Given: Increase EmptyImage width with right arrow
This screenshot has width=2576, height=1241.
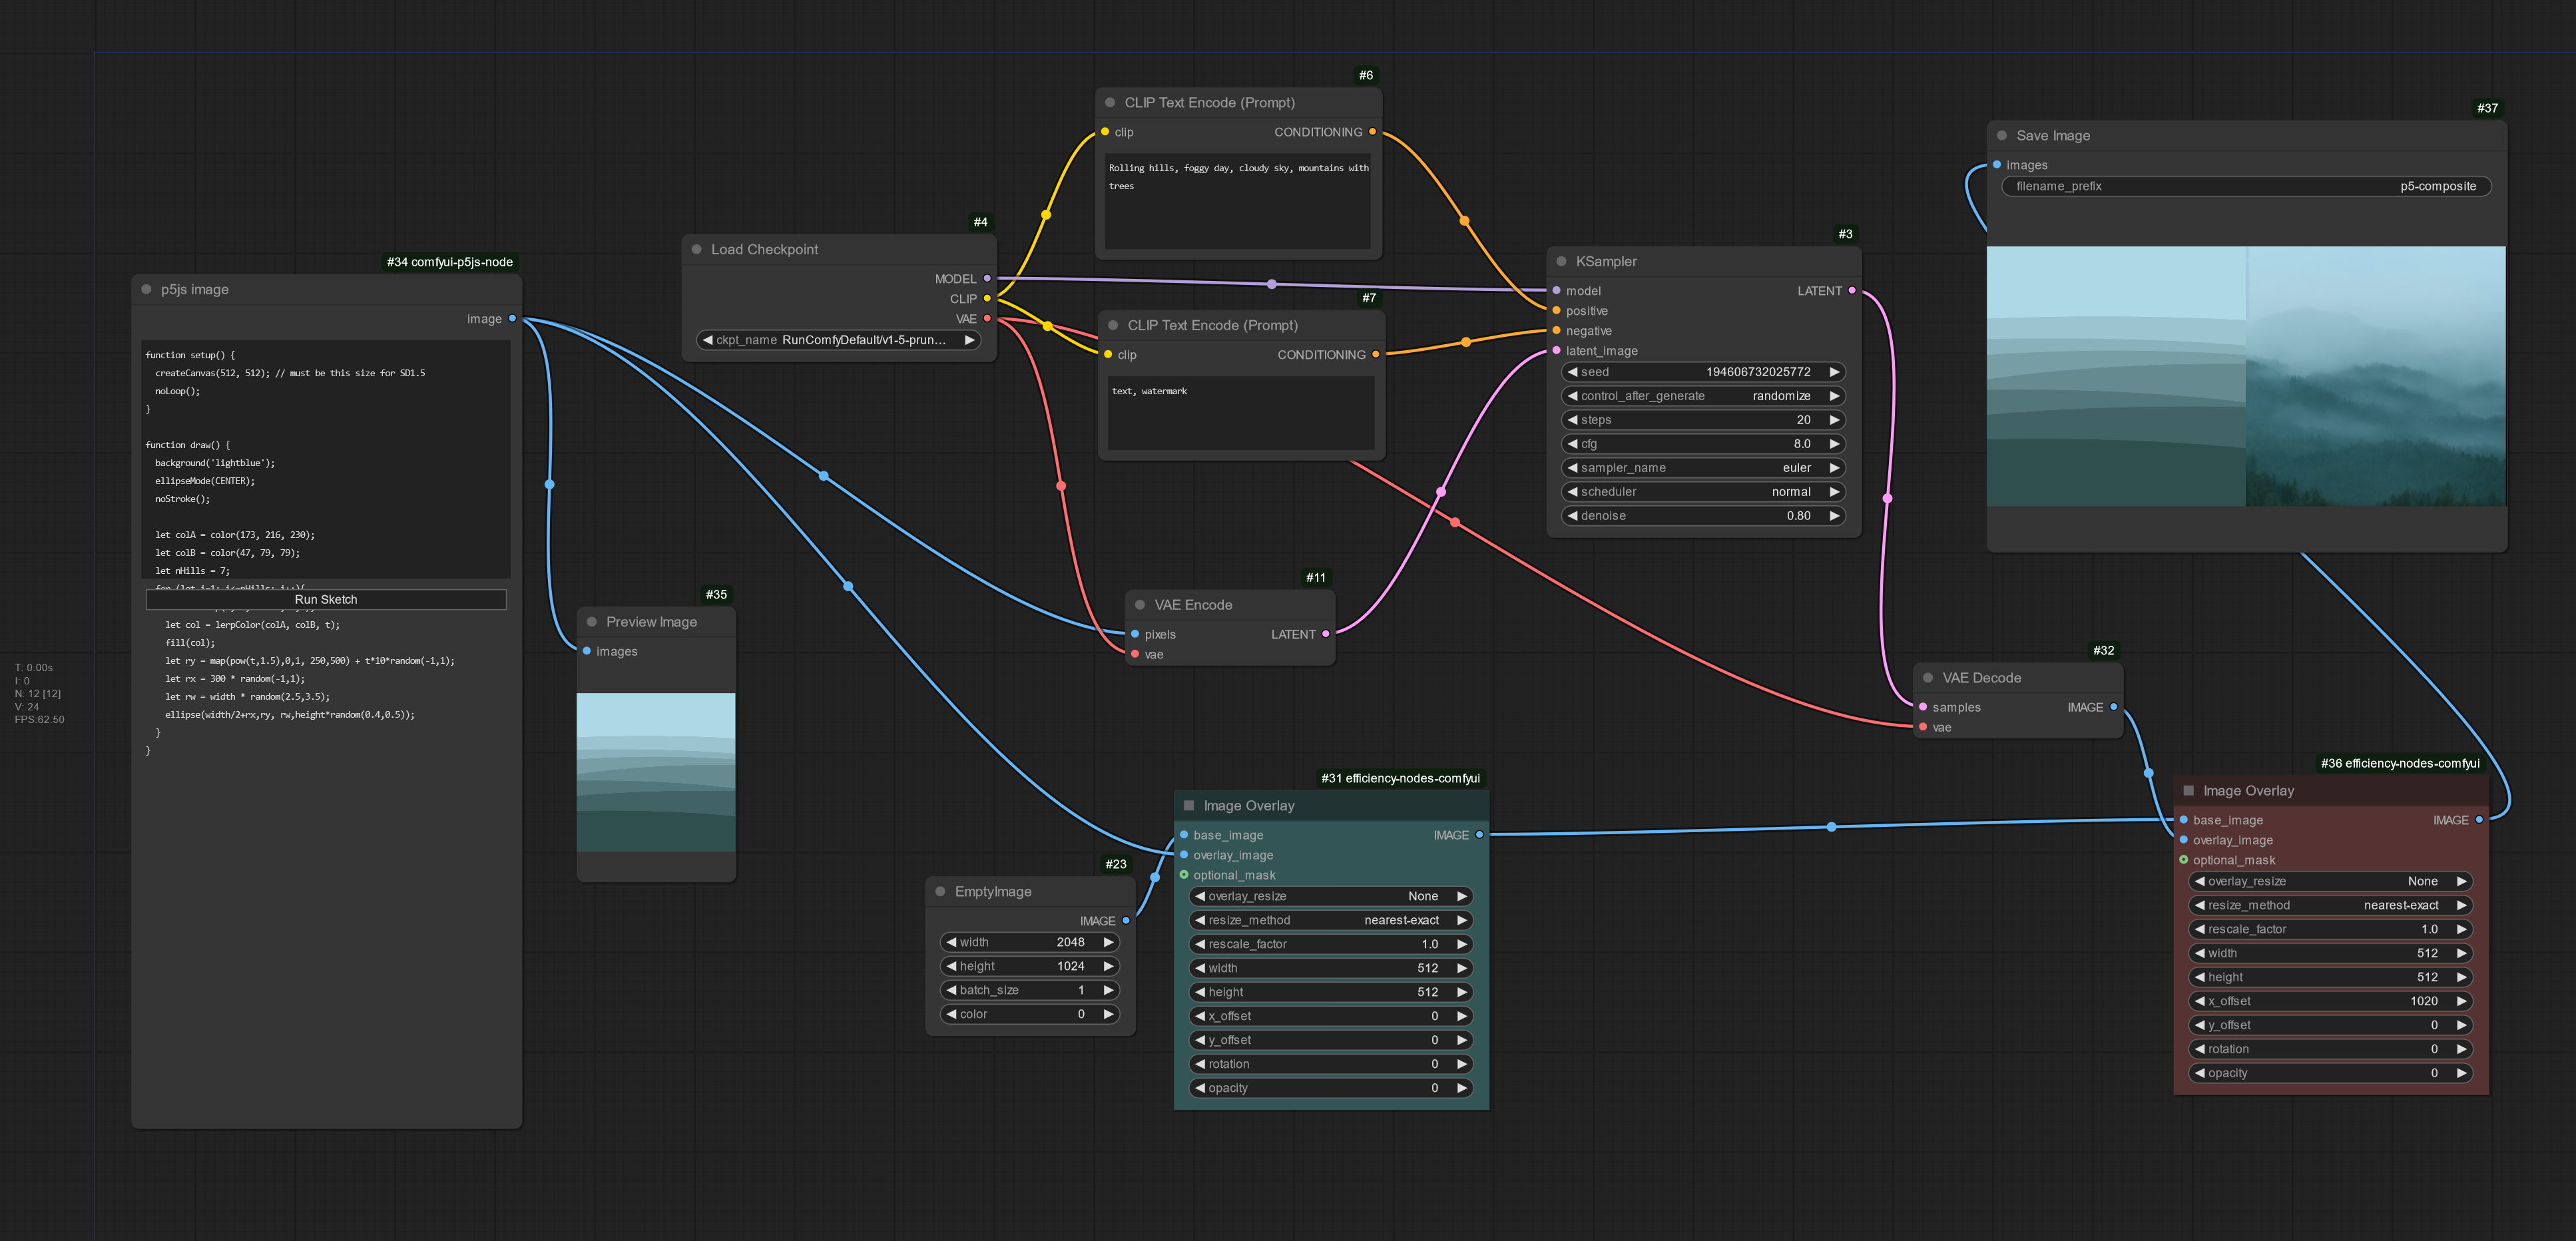Looking at the screenshot, I should 1108,942.
